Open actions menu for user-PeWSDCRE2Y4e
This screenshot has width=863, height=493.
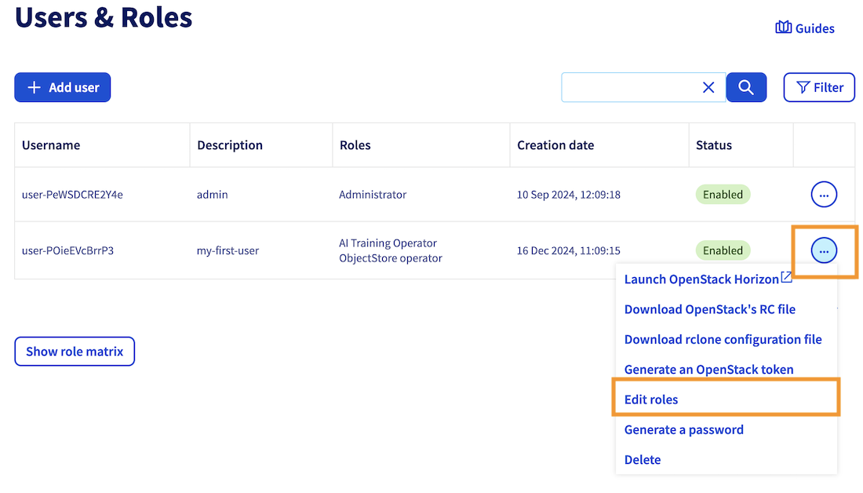(824, 194)
